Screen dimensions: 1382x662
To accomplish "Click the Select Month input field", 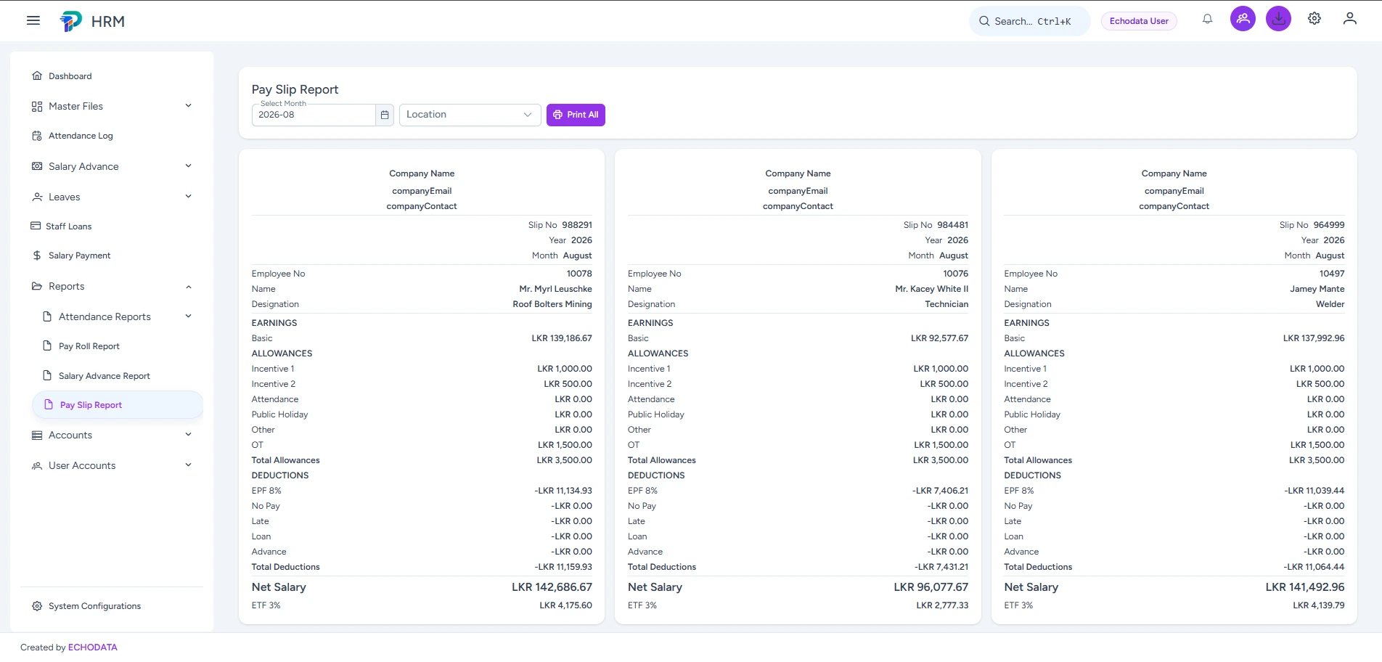I will pyautogui.click(x=314, y=115).
